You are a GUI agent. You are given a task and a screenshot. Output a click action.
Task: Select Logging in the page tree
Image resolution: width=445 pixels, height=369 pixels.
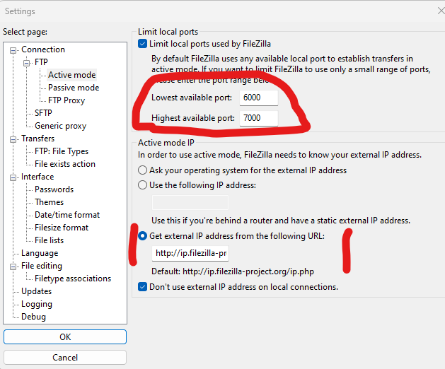36,304
